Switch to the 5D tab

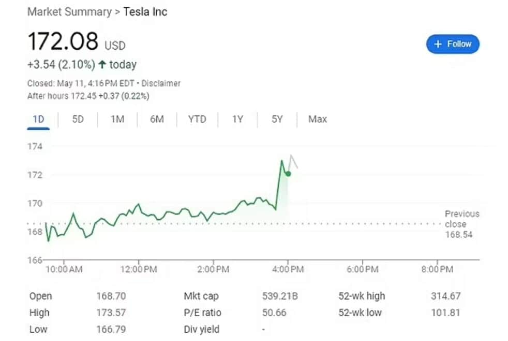click(78, 119)
